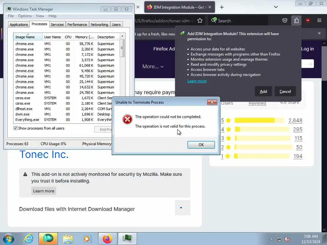Image resolution: width=327 pixels, height=245 pixels.
Task: Click Add in the IDM extension prompt
Action: click(263, 92)
